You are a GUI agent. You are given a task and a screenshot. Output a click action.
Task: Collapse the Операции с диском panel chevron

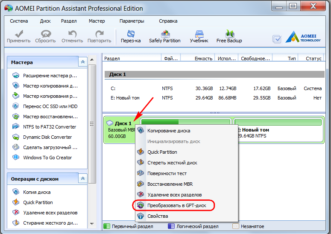pos(83,178)
